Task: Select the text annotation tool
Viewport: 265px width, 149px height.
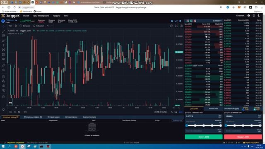Action: [3, 45]
